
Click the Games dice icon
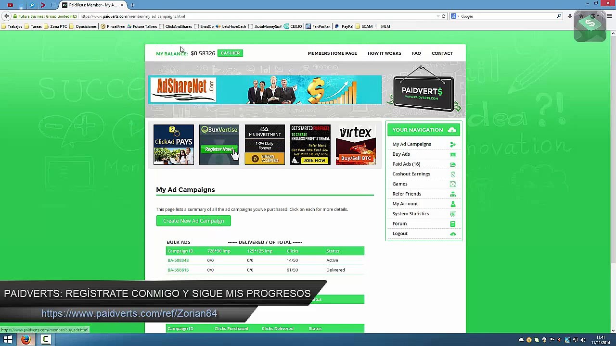point(452,184)
